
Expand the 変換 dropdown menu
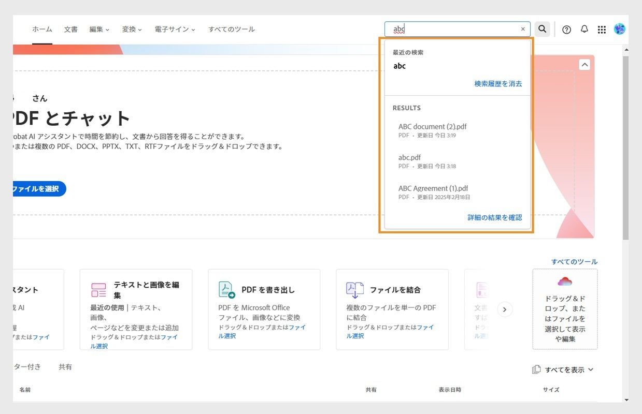point(132,29)
